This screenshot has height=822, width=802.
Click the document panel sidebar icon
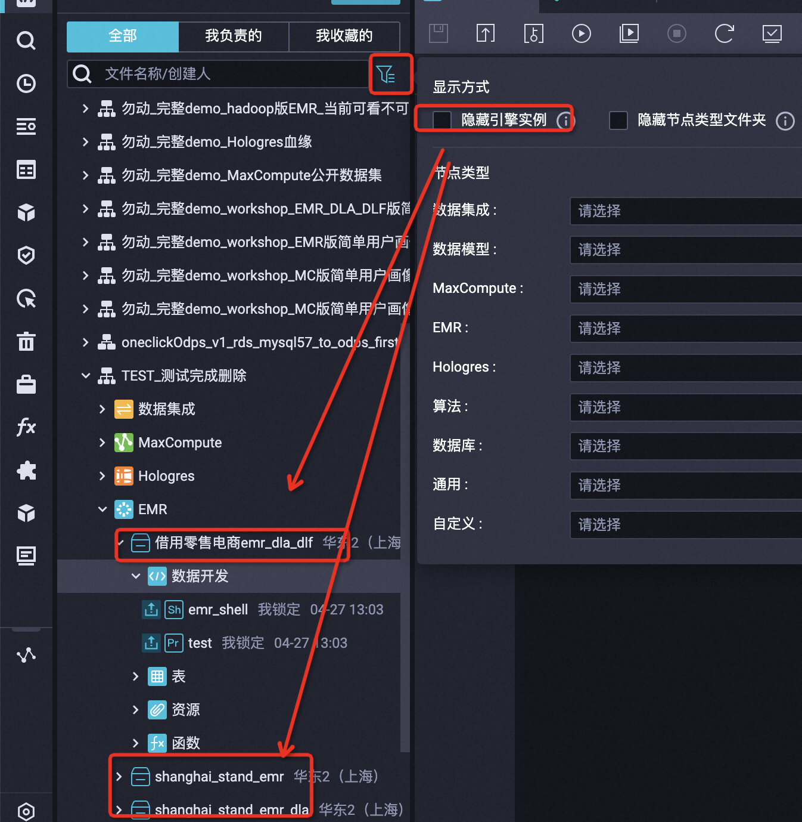click(x=26, y=556)
